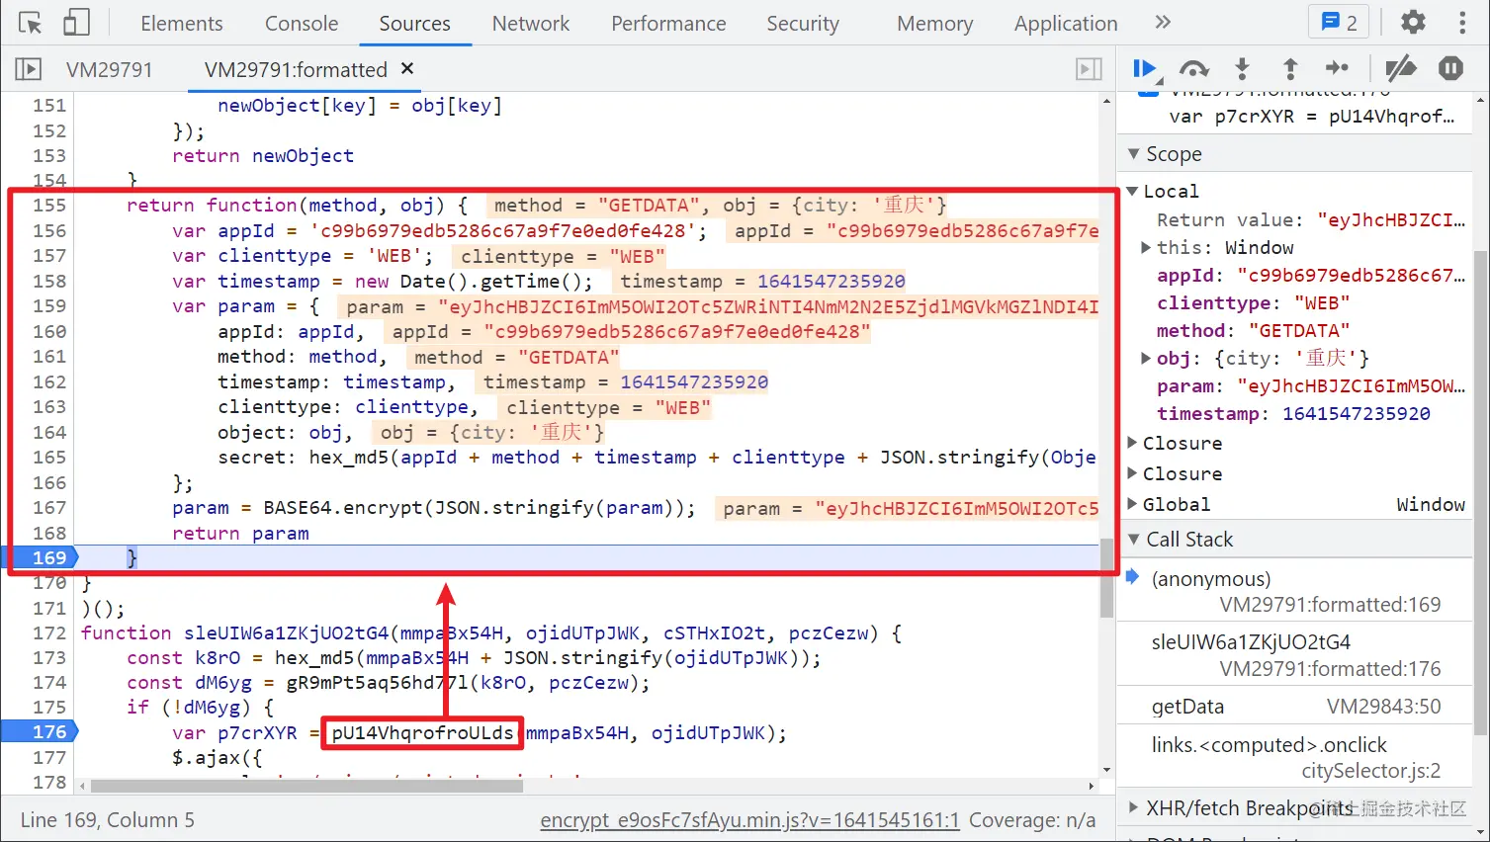
Task: Step into next function call
Action: 1242,68
